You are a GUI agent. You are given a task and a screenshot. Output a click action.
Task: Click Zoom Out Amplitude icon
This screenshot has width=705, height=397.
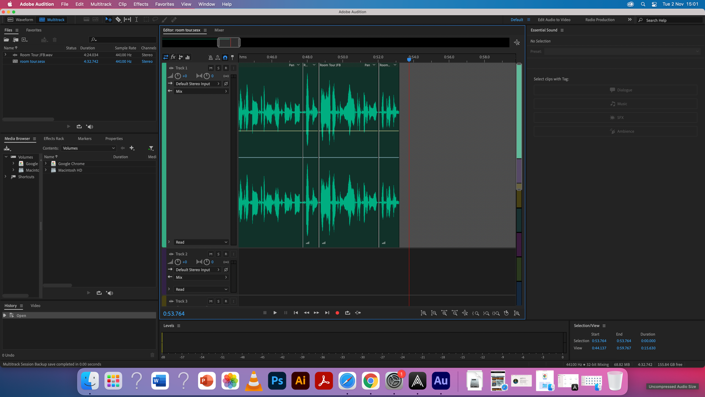(434, 313)
